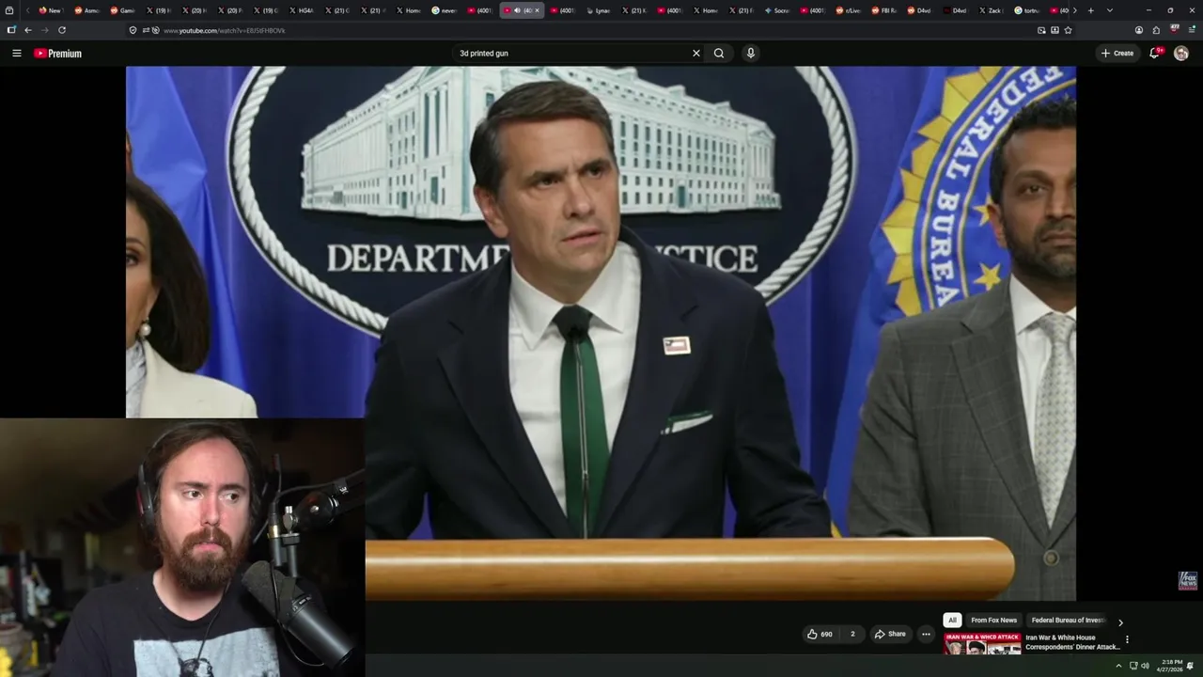Select Federal Bureau of Investigation chip
Viewport: 1203px width, 677px height.
[1068, 621]
